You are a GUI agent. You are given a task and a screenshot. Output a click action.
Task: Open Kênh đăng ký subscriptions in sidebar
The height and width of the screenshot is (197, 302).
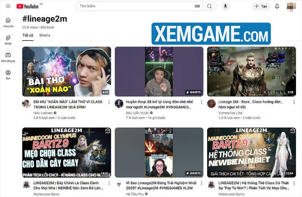(8, 57)
